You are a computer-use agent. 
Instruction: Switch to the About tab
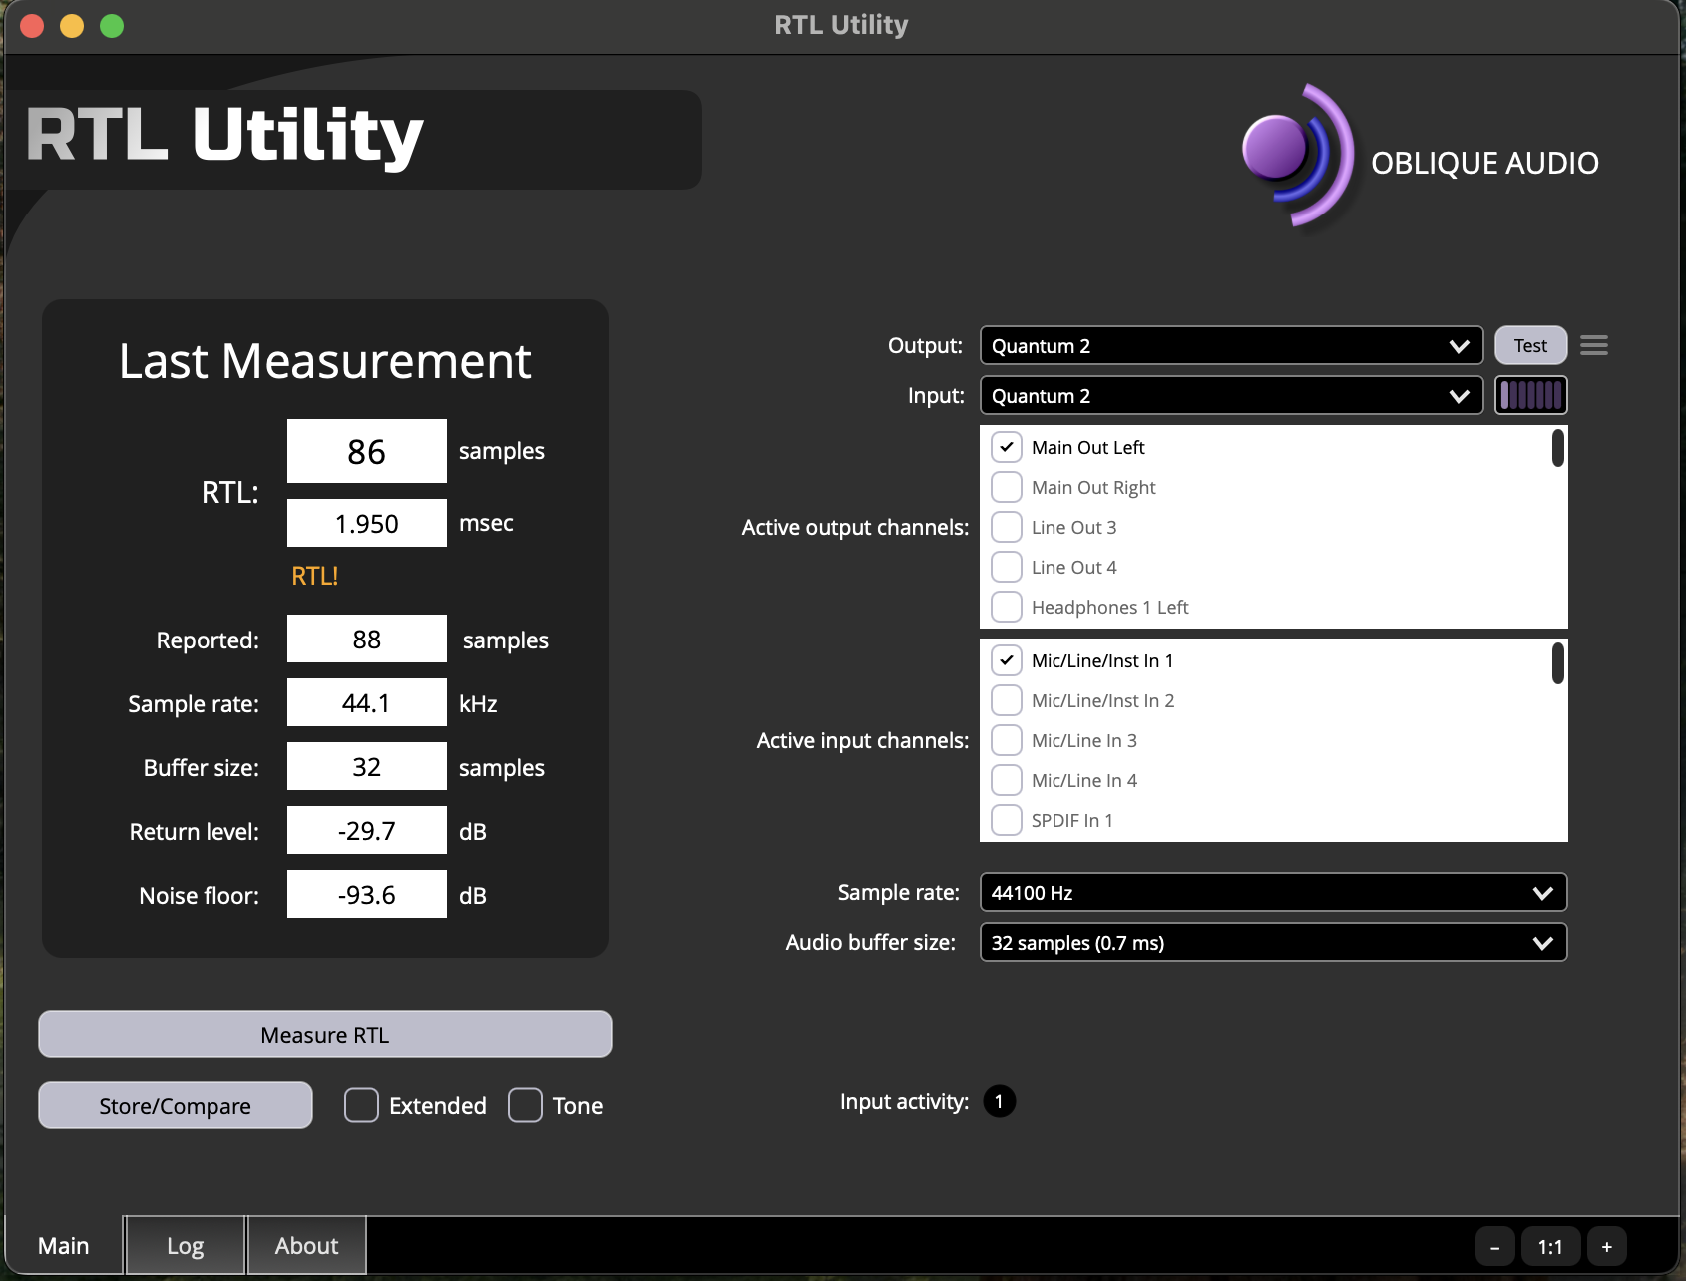coord(306,1245)
